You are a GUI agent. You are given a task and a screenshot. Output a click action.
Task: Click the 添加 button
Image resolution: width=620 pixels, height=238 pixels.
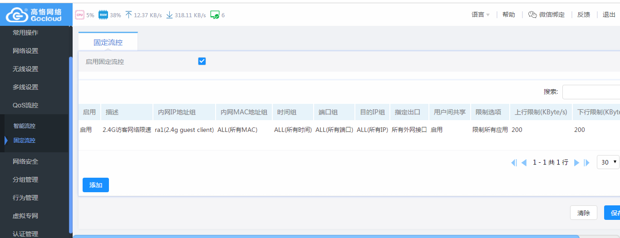[96, 185]
